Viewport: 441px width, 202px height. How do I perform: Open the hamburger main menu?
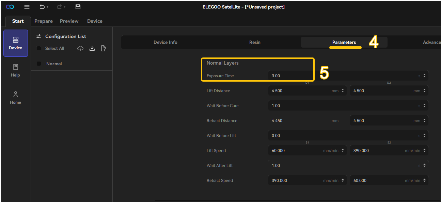(27, 7)
